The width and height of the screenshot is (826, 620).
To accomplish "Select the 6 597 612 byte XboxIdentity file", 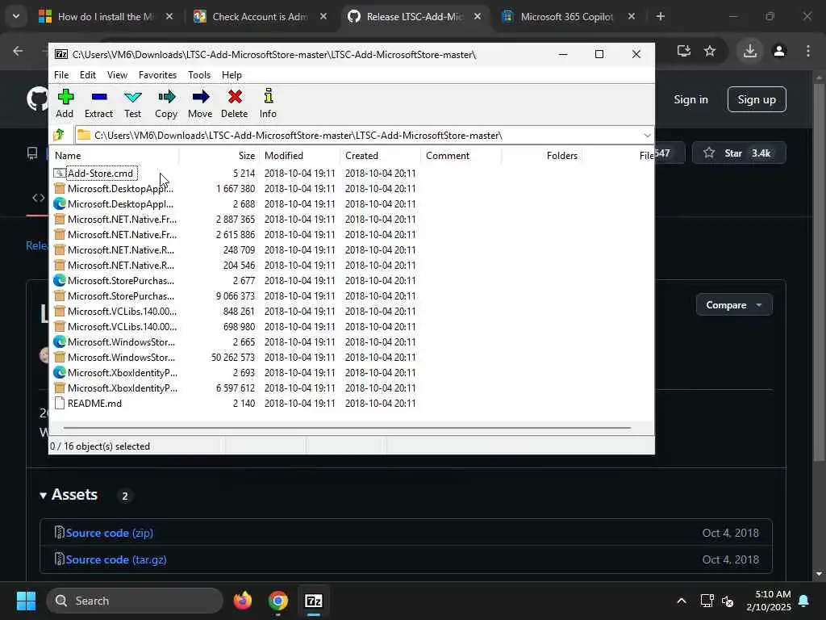I will (x=123, y=388).
